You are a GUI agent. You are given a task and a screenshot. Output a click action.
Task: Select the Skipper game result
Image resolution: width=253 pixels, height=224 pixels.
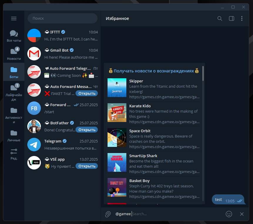[x=154, y=89]
